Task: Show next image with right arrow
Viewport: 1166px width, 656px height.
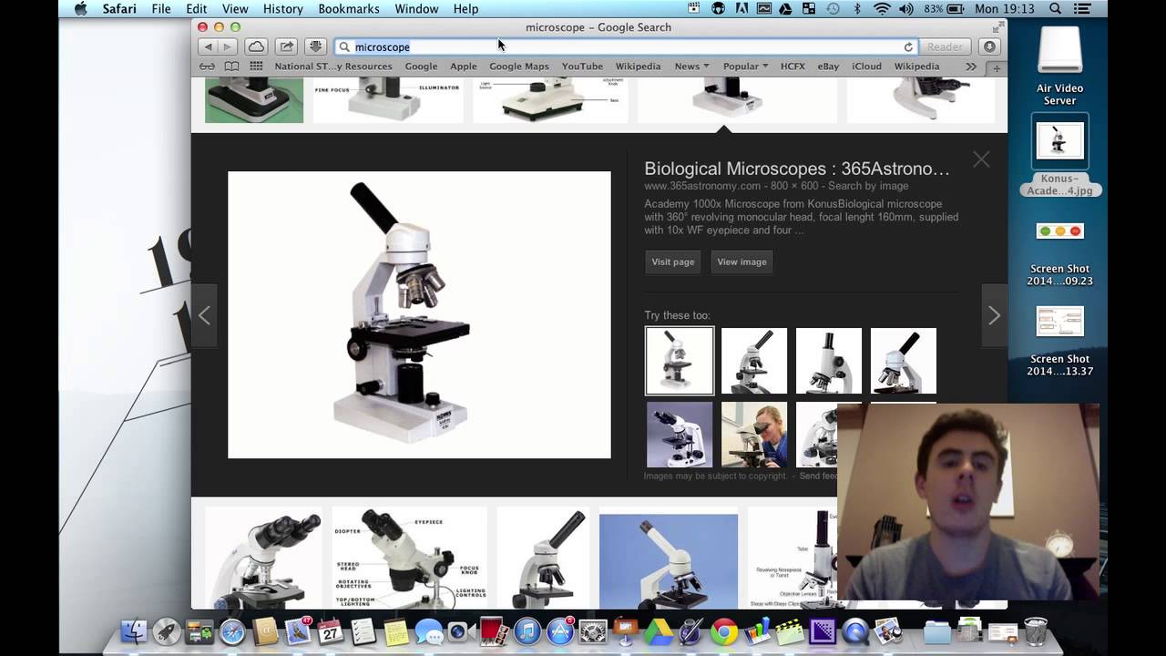Action: pos(994,315)
